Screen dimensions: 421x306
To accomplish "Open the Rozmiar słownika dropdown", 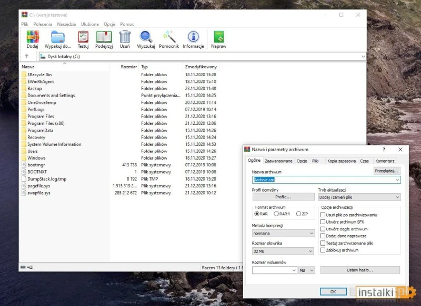I will (x=283, y=251).
